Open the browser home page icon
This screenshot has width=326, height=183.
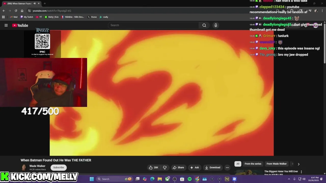tap(22, 11)
